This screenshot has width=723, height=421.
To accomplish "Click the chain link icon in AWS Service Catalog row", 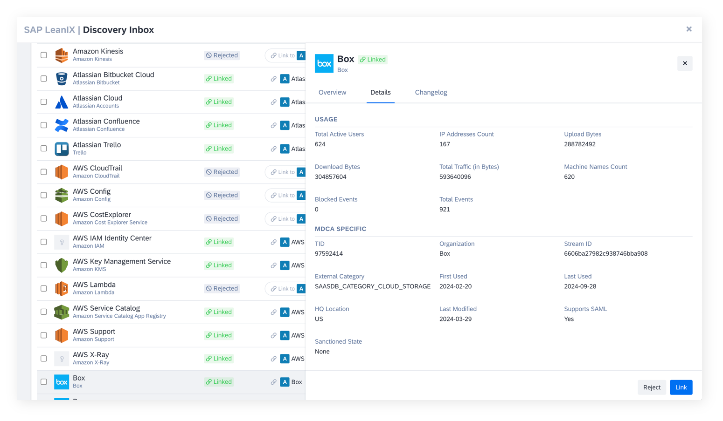I will 274,312.
